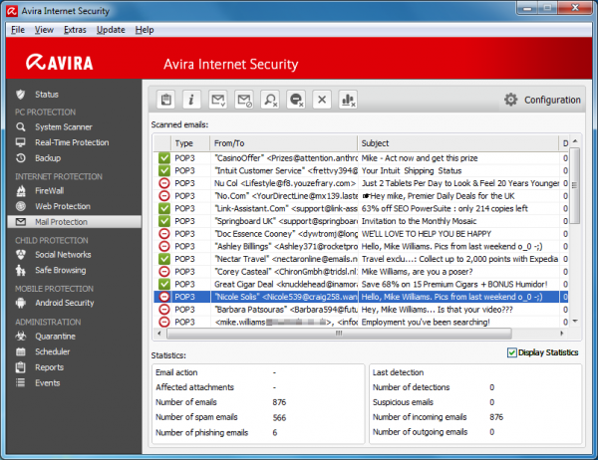Click the email list's vertical scrollbar thumb

click(x=574, y=186)
